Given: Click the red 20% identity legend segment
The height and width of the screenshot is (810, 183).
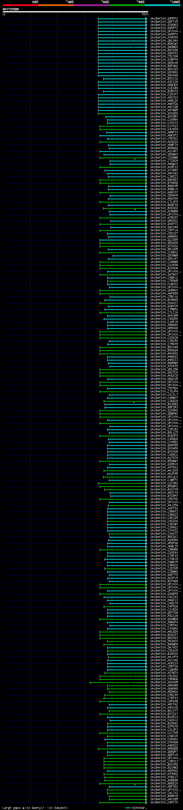Looking at the screenshot, I should pyautogui.click(x=20, y=5).
